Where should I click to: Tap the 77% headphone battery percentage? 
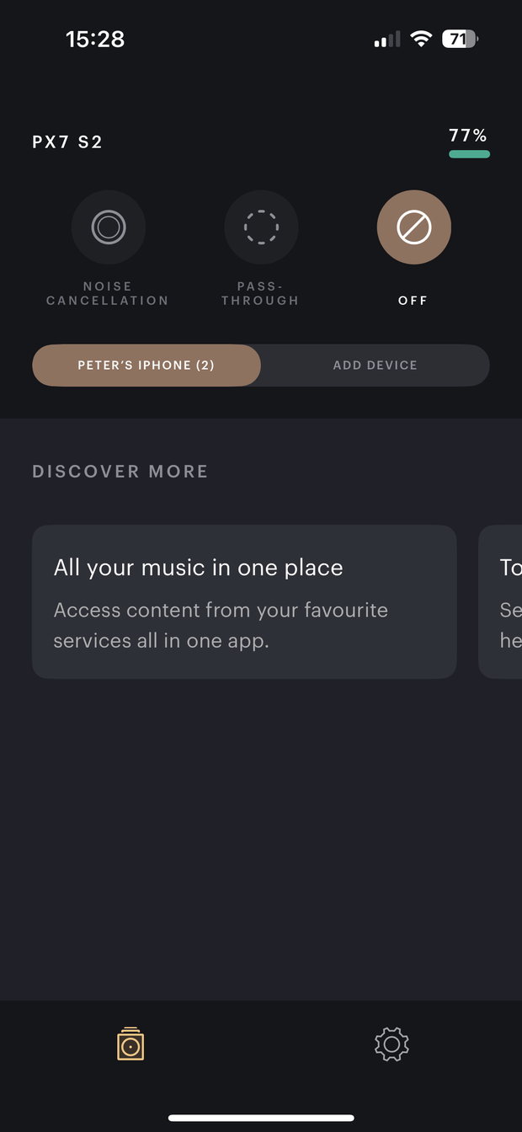(468, 136)
